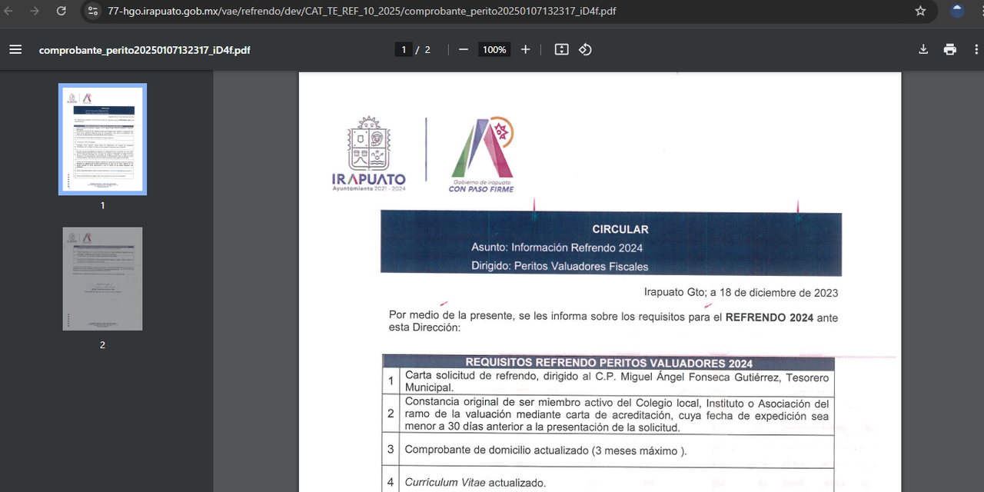Go forward in browser history
The width and height of the screenshot is (984, 492).
[35, 11]
